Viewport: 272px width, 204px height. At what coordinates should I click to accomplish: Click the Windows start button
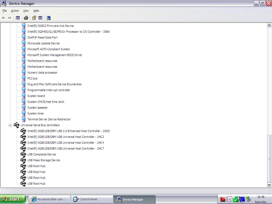[x=13, y=199]
